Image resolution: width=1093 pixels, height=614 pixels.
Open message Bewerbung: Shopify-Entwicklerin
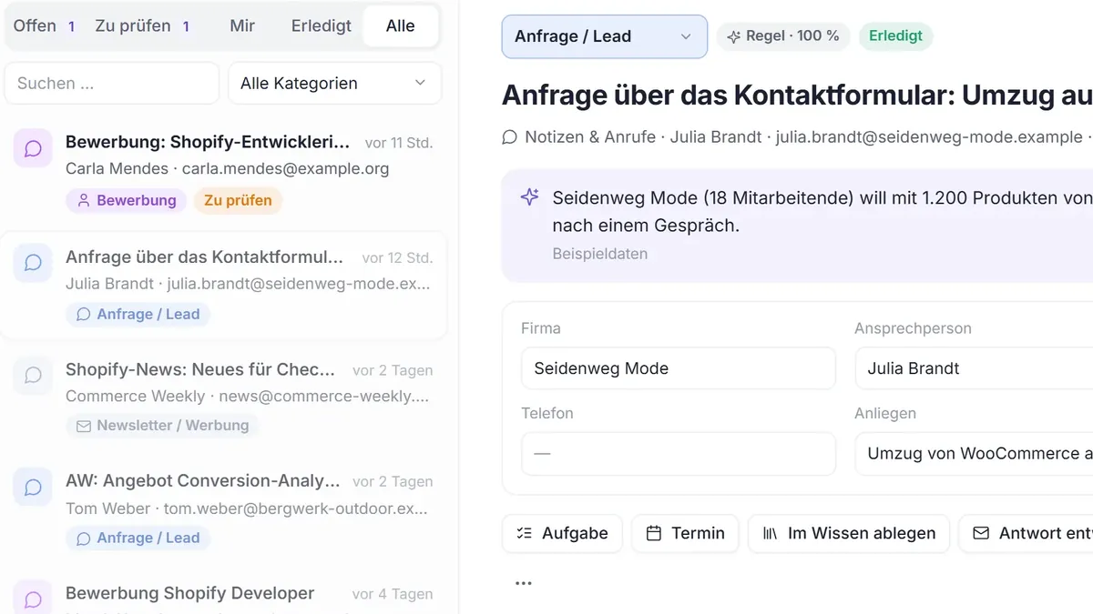223,170
